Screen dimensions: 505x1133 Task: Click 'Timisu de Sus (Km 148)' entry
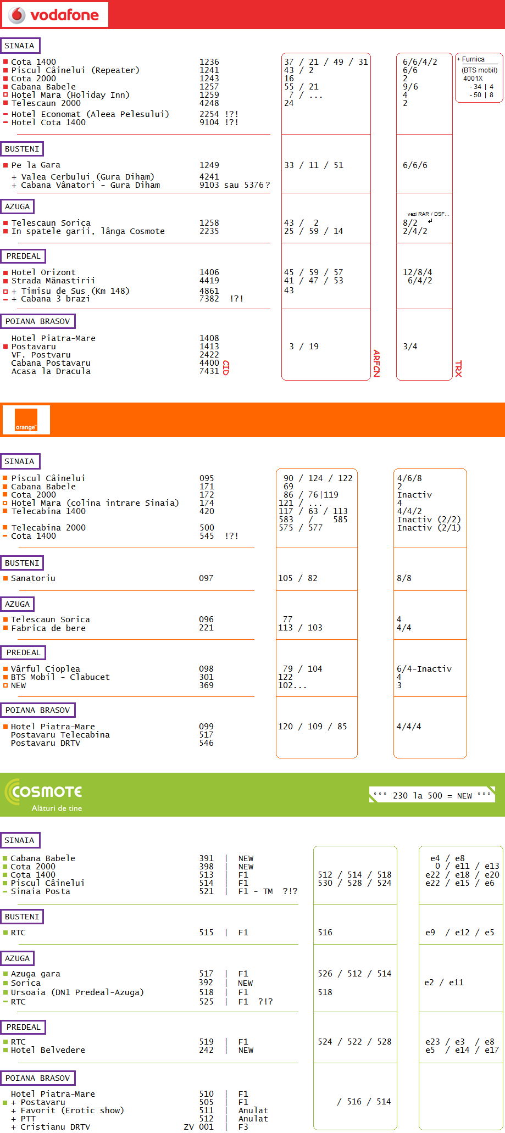pos(75,291)
